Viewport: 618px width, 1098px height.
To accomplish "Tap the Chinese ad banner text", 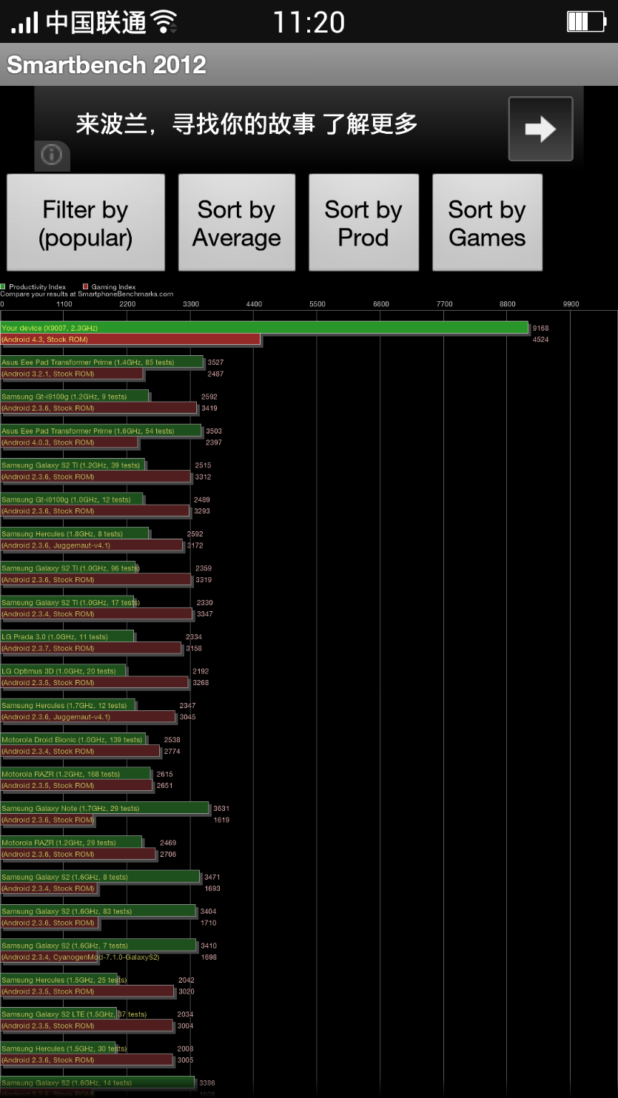I will click(x=246, y=124).
